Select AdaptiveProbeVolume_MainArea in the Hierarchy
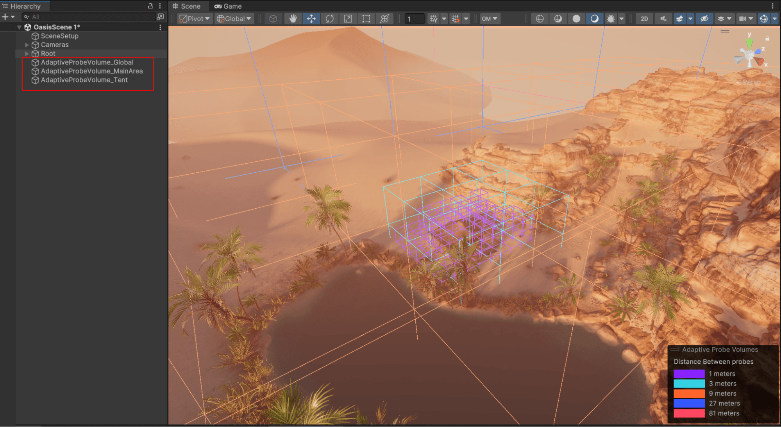Image resolution: width=781 pixels, height=427 pixels. tap(92, 71)
